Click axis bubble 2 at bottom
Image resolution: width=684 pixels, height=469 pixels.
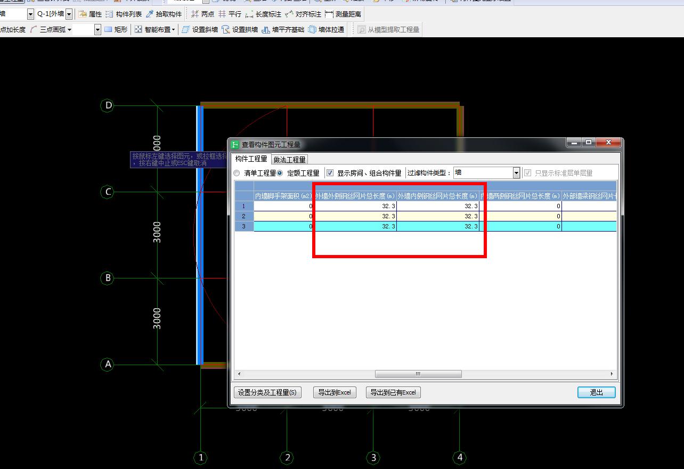[x=287, y=457]
